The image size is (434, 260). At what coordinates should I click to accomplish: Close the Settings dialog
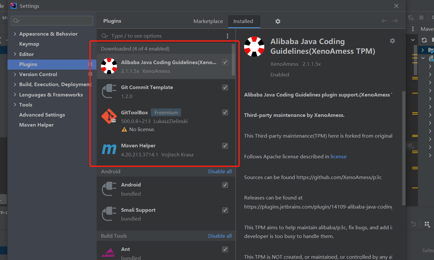(396, 6)
